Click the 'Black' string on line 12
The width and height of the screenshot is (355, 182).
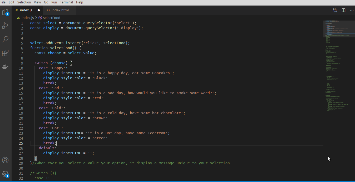(x=100, y=78)
